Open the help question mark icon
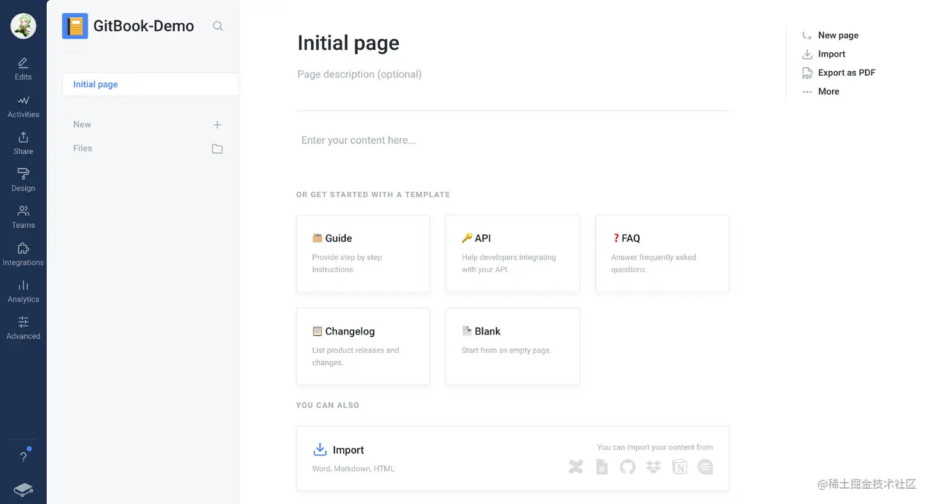 pyautogui.click(x=23, y=457)
